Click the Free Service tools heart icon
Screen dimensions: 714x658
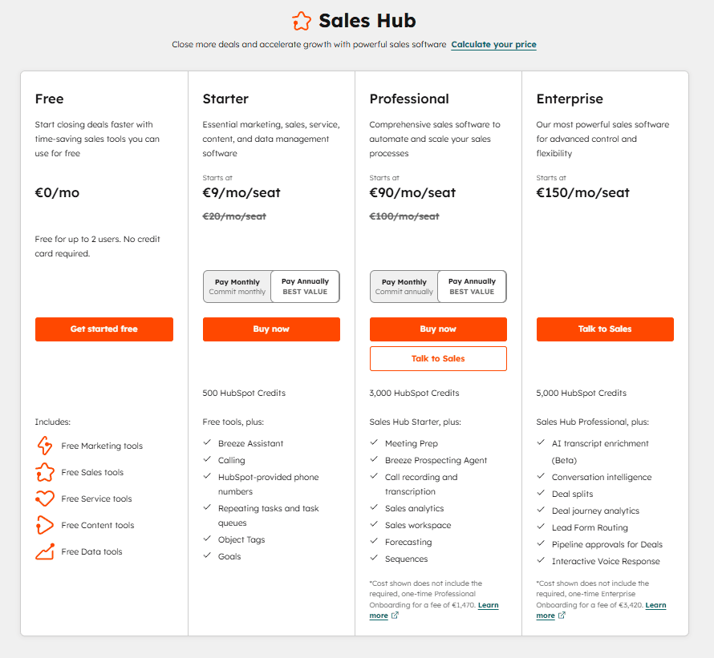coord(45,499)
